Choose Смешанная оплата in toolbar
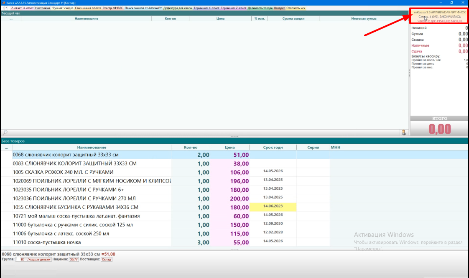Image resolution: width=469 pixels, height=278 pixels. pyautogui.click(x=88, y=8)
